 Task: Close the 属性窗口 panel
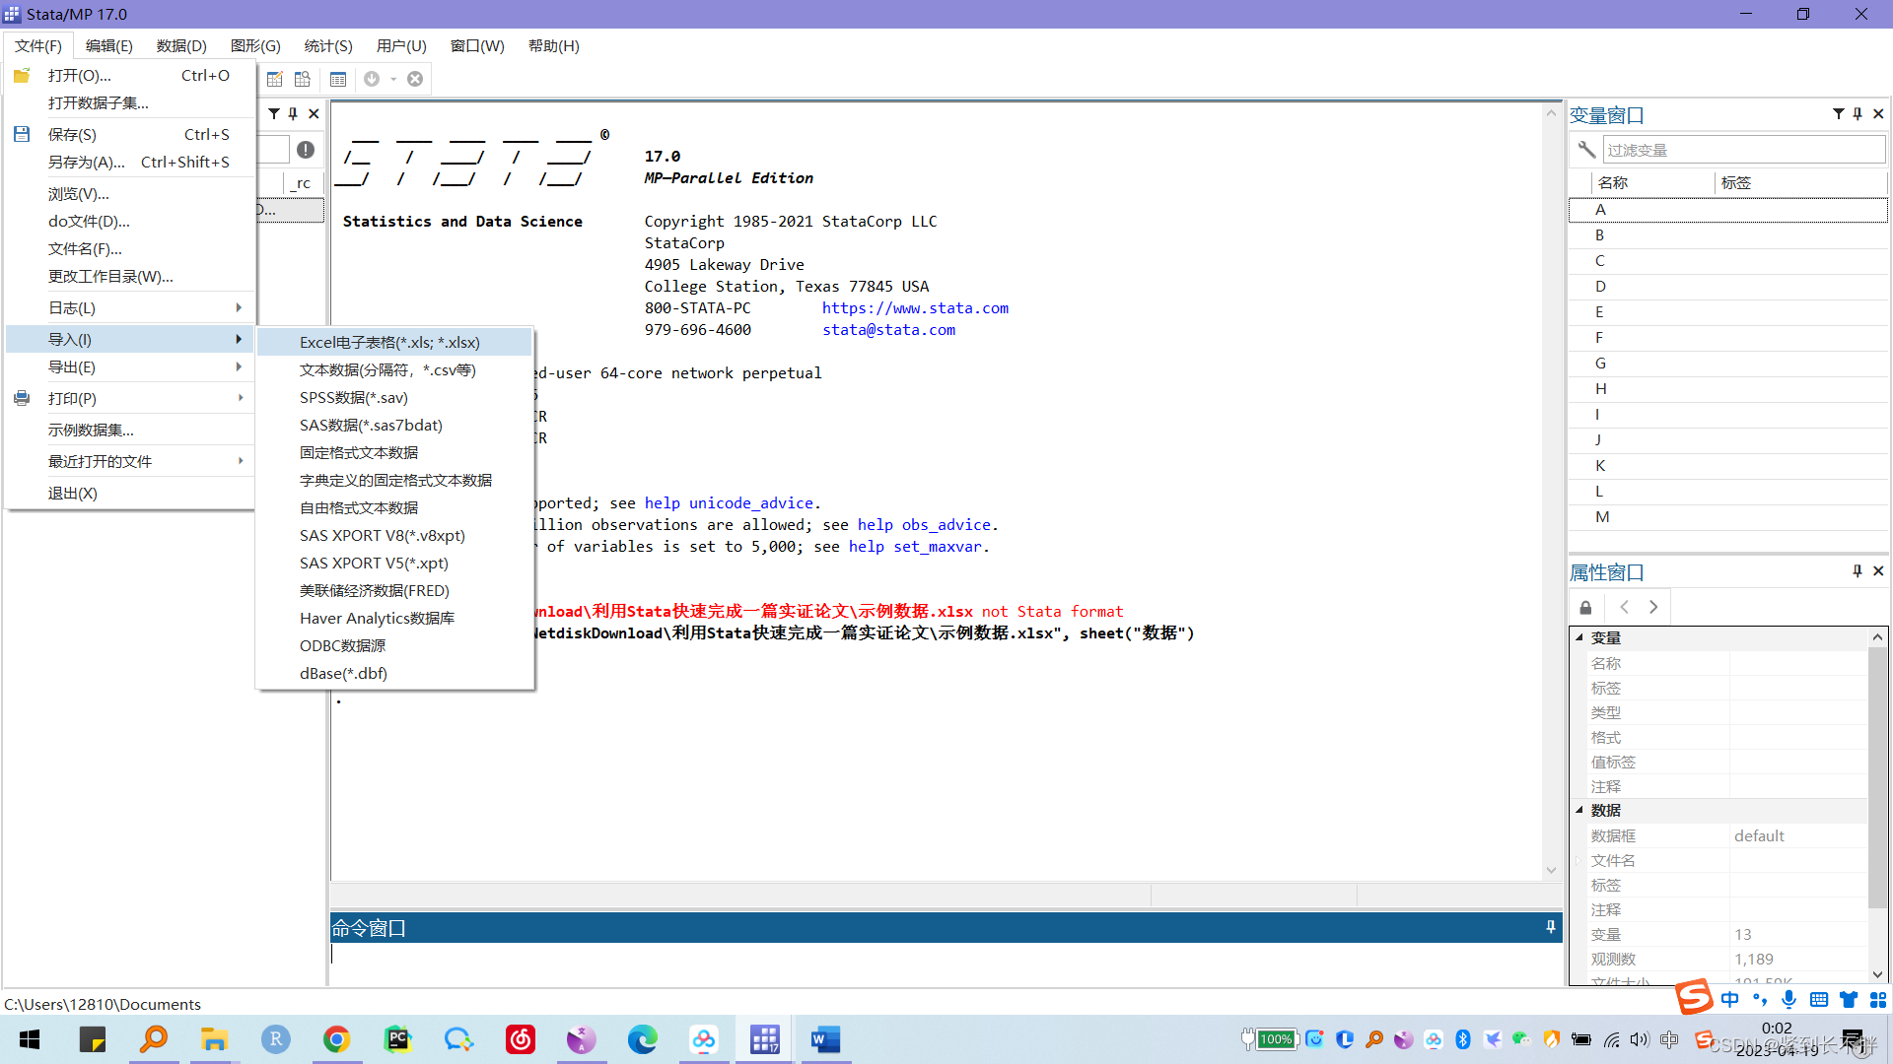point(1878,571)
